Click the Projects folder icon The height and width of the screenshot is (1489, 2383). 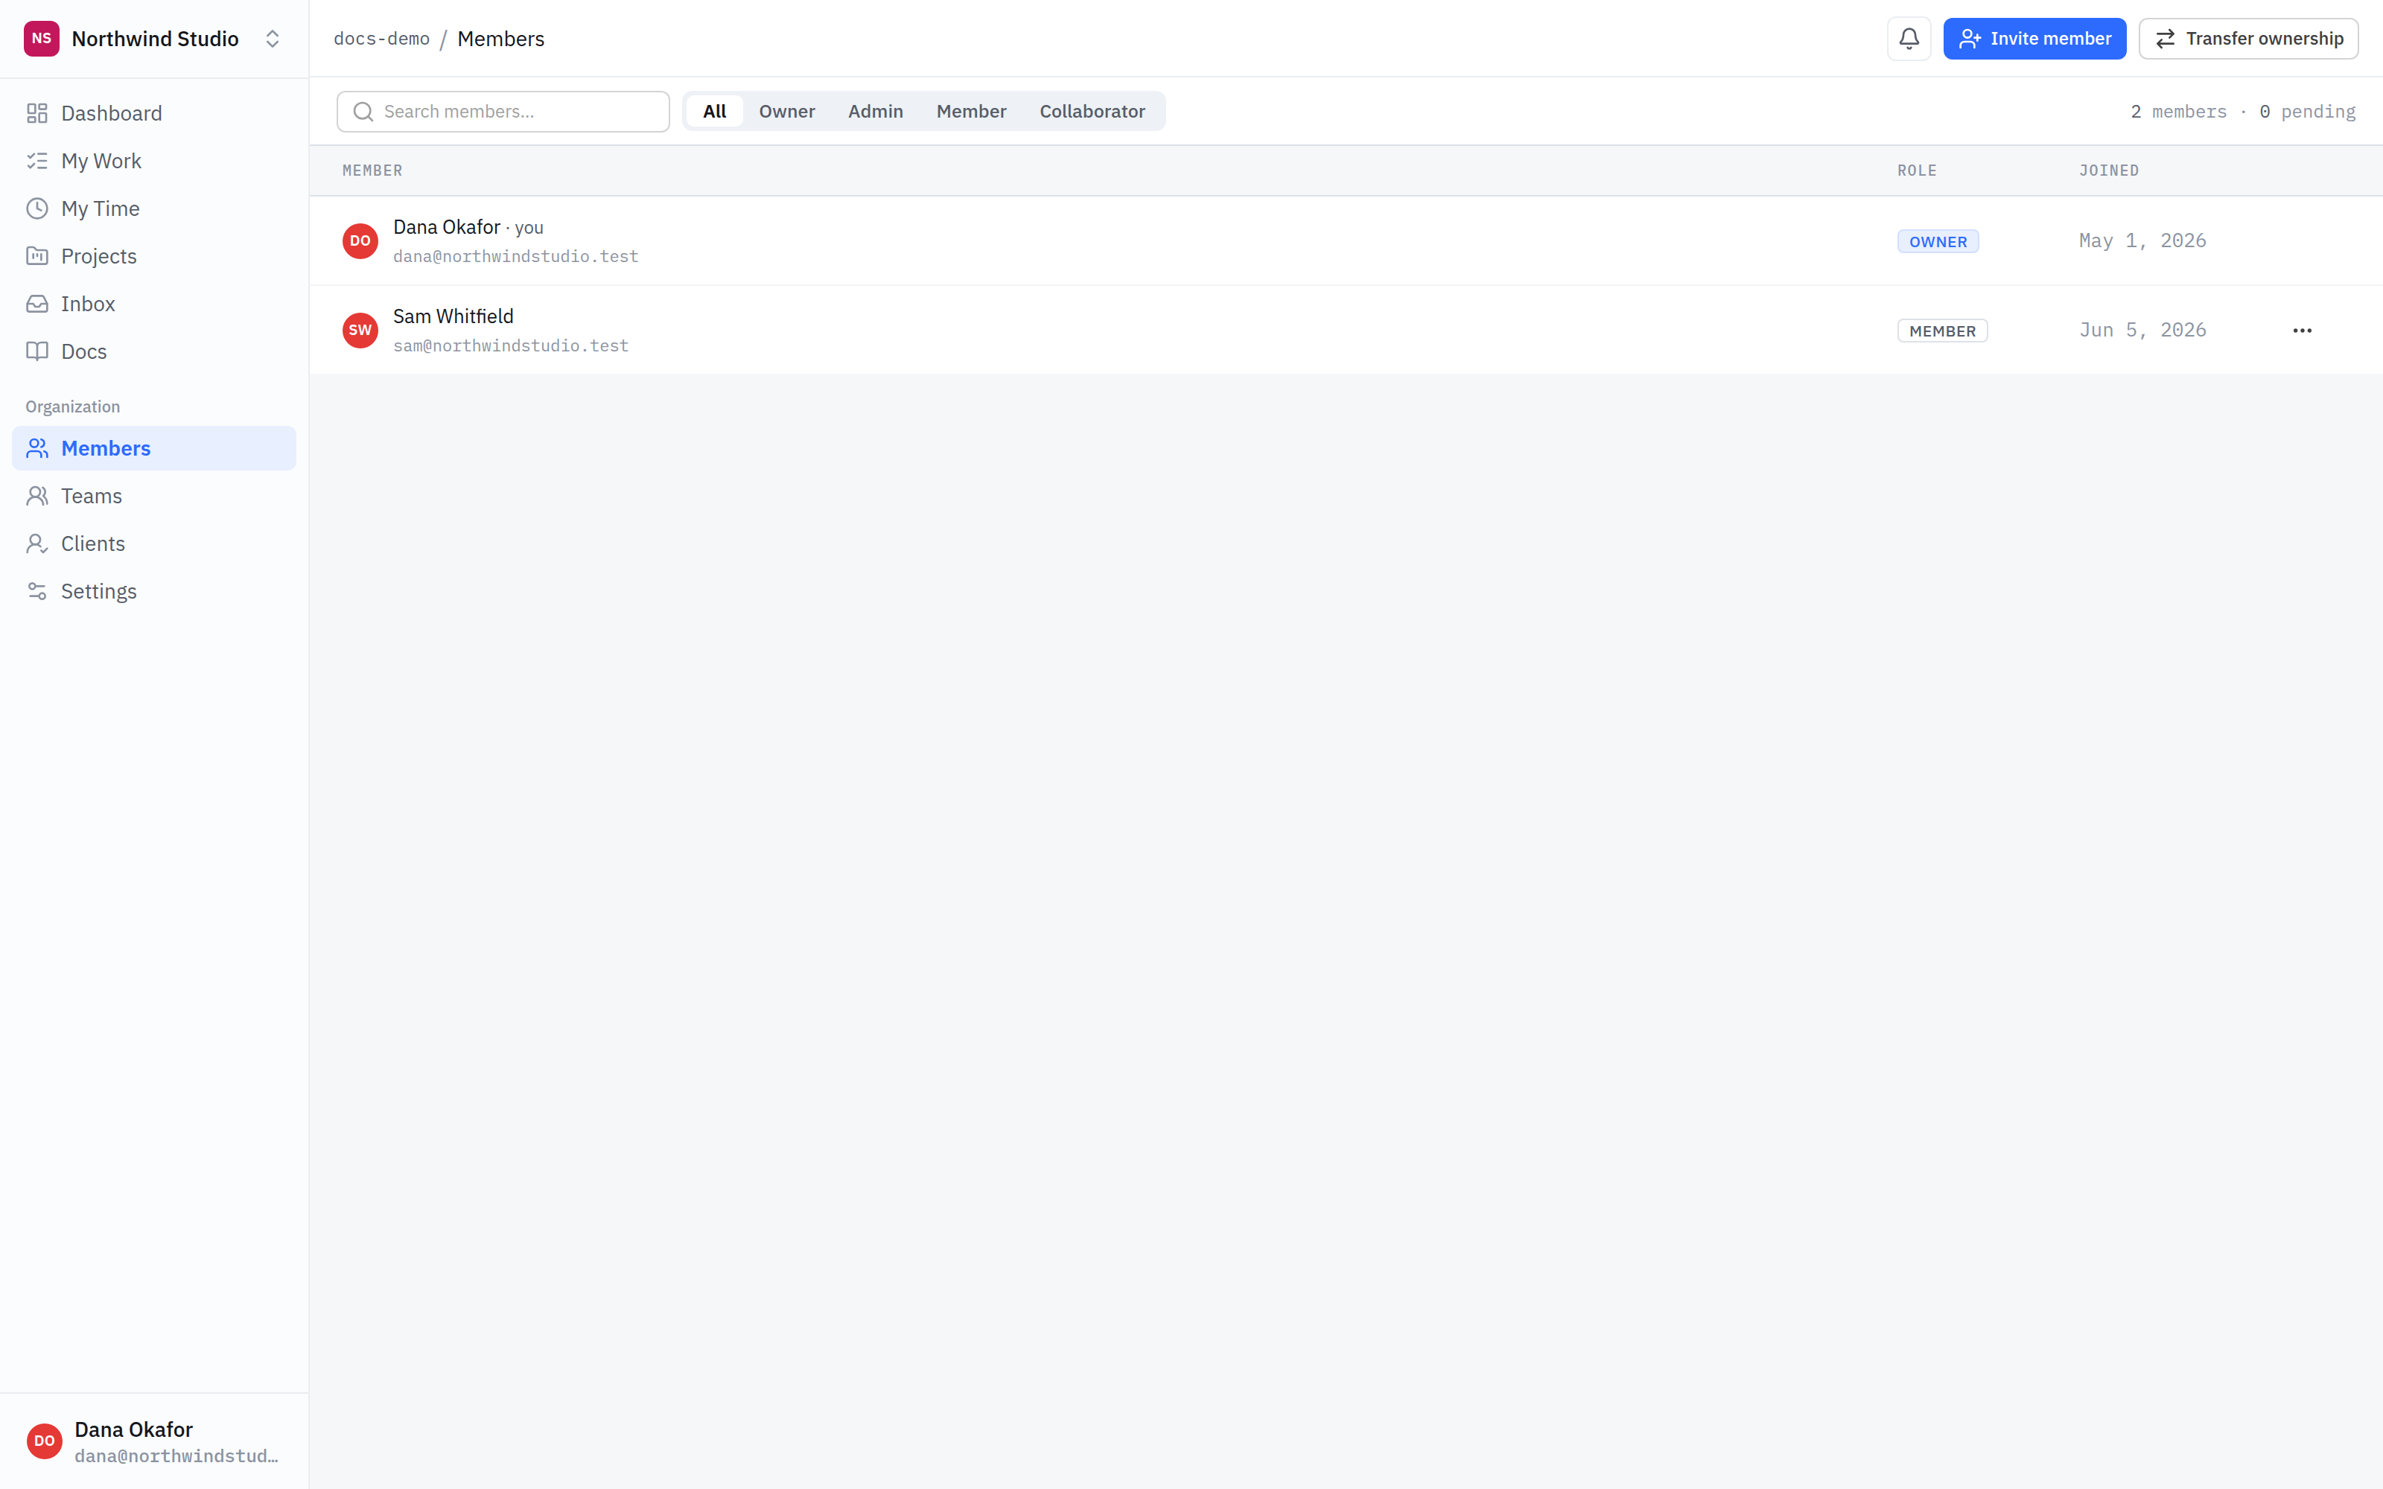tap(37, 256)
